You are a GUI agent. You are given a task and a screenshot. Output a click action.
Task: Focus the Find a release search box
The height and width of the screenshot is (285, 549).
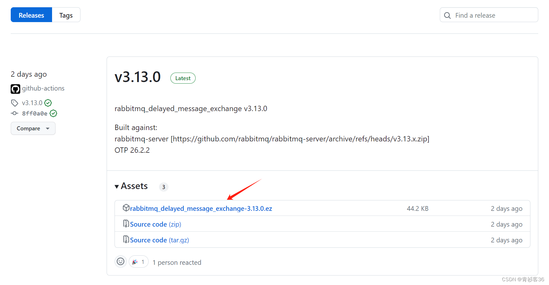click(x=489, y=15)
